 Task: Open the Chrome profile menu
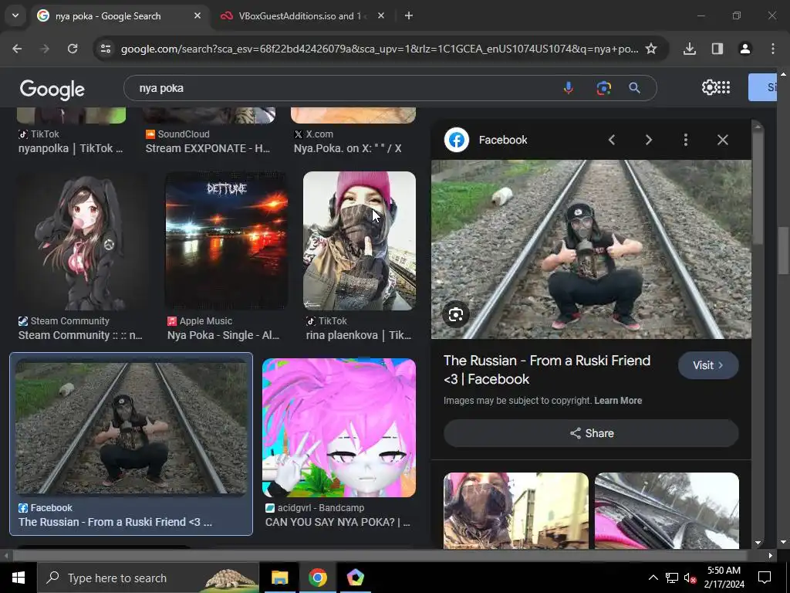pyautogui.click(x=745, y=49)
